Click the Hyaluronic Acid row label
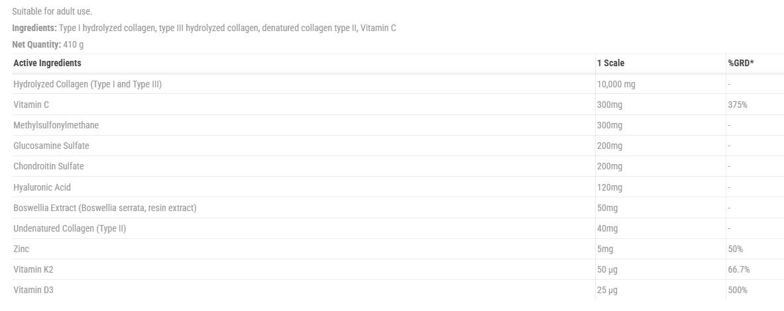The height and width of the screenshot is (311, 784). coord(42,187)
